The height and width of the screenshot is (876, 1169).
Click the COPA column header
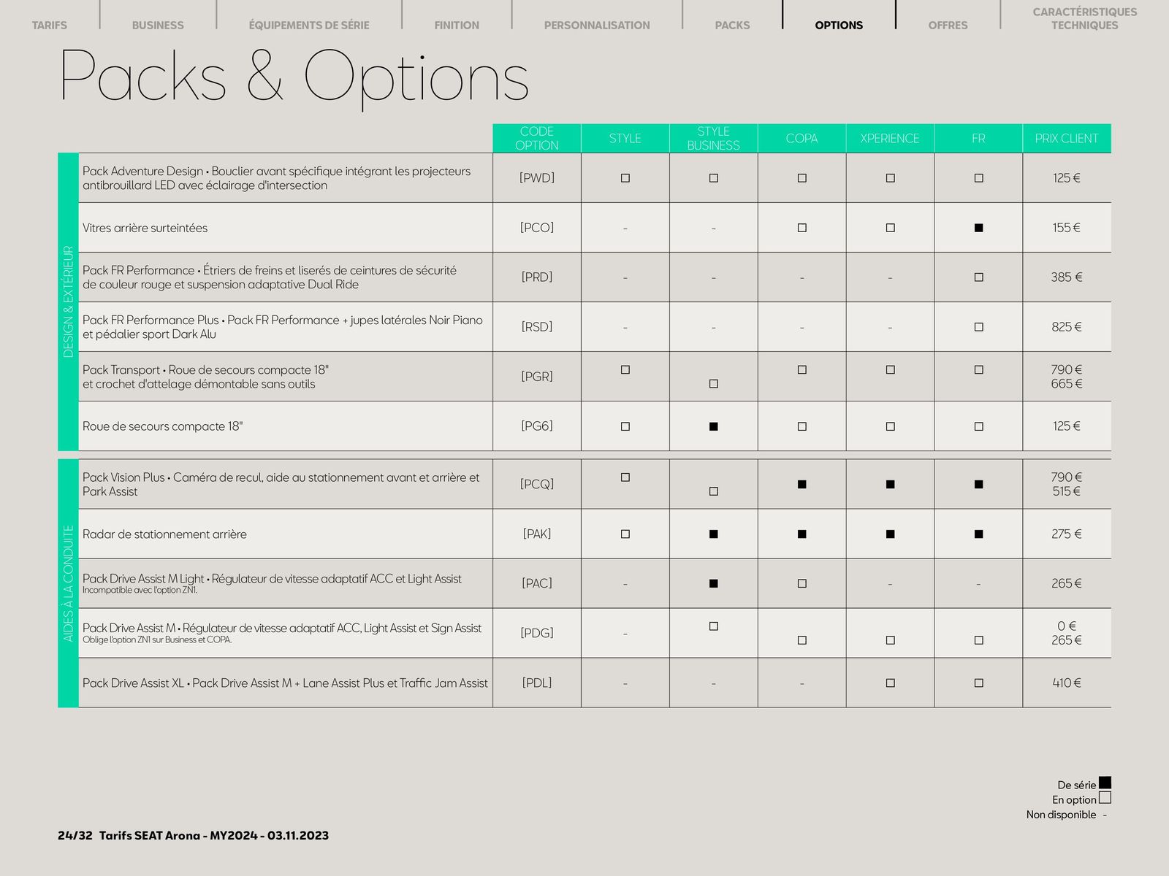point(802,138)
